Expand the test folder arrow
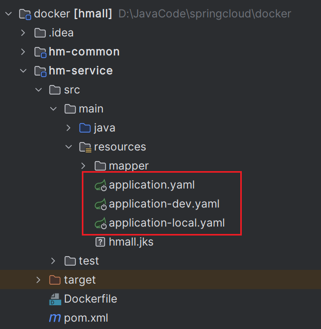 [53, 261]
